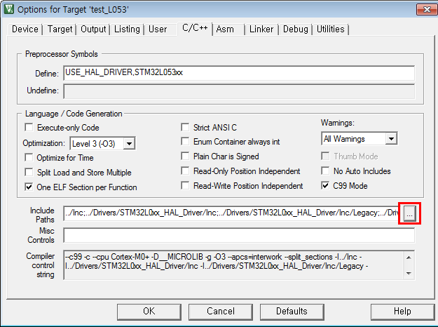Click compiler control string scroll up arrow

pyautogui.click(x=409, y=258)
